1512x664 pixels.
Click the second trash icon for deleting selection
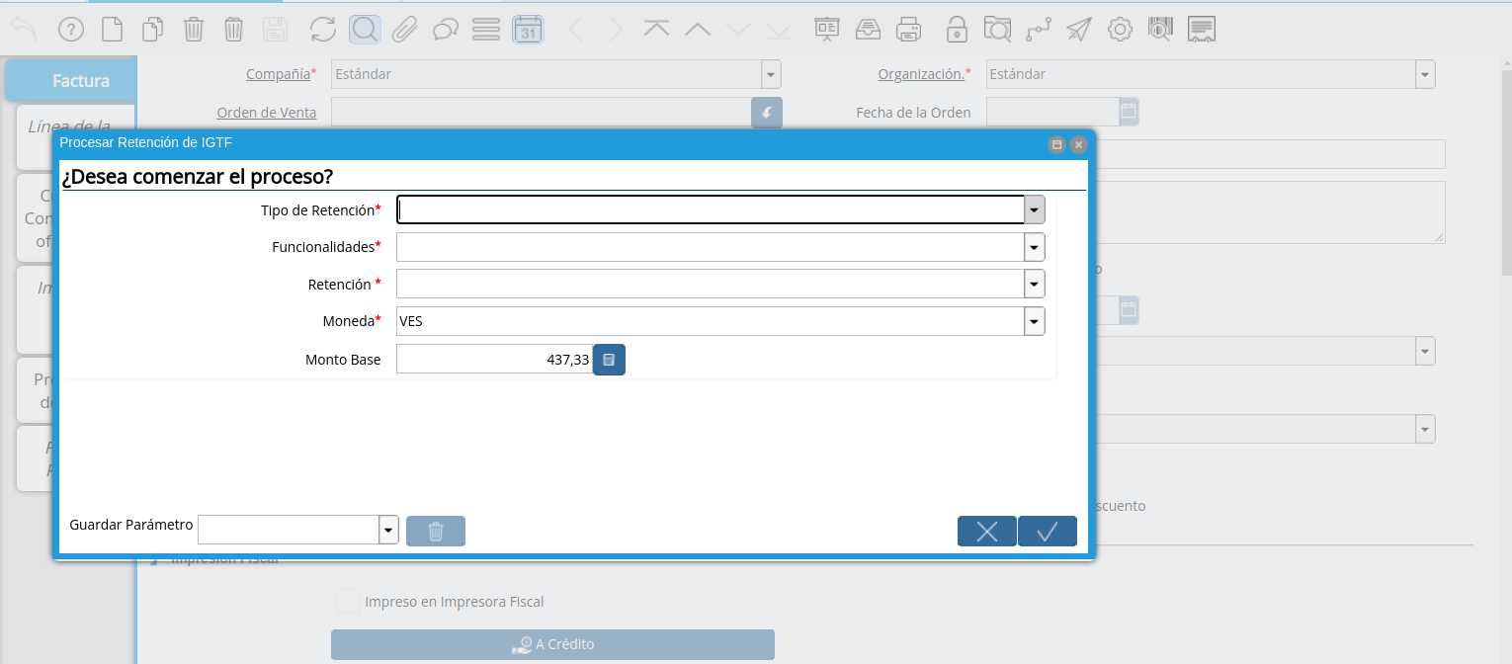(x=233, y=30)
